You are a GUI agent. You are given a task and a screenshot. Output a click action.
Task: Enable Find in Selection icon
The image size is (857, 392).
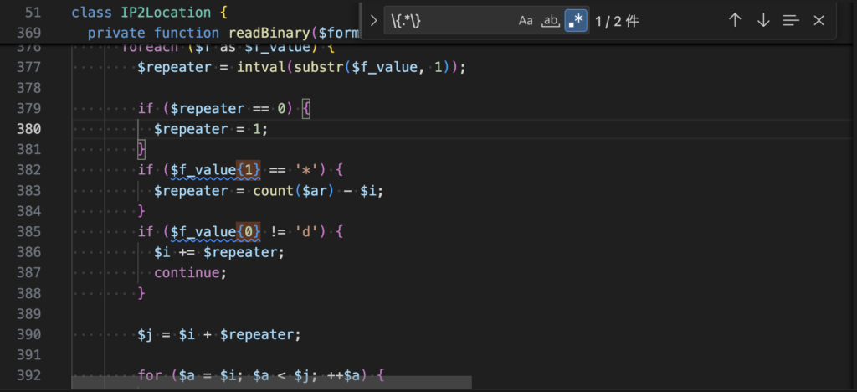click(x=791, y=21)
